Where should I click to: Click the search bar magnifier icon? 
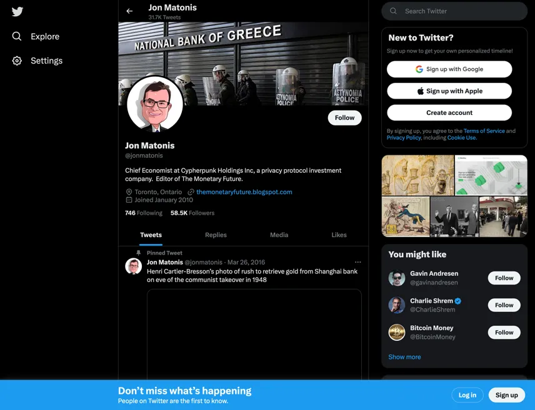pyautogui.click(x=393, y=11)
